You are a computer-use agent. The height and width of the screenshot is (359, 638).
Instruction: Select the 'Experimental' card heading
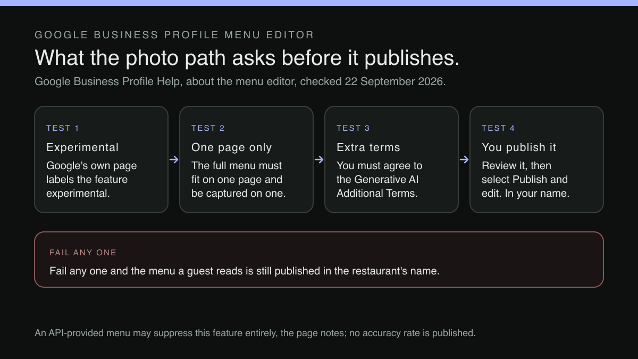[82, 147]
